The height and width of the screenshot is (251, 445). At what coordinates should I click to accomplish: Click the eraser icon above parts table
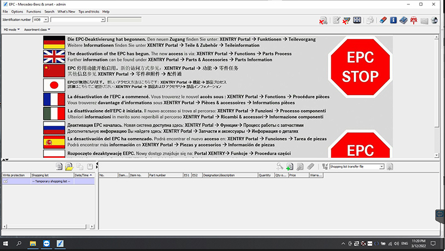point(310,167)
